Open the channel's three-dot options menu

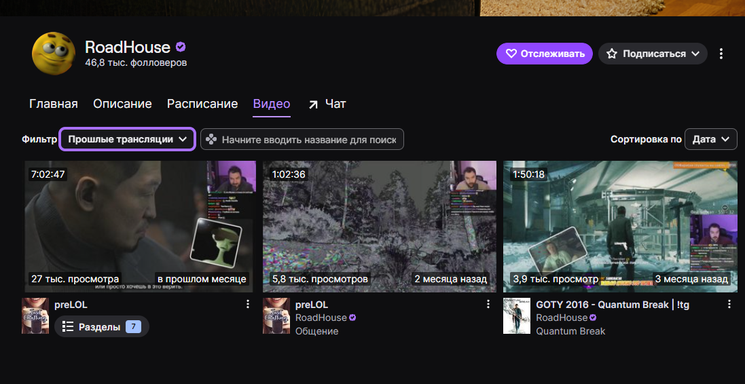(x=721, y=54)
